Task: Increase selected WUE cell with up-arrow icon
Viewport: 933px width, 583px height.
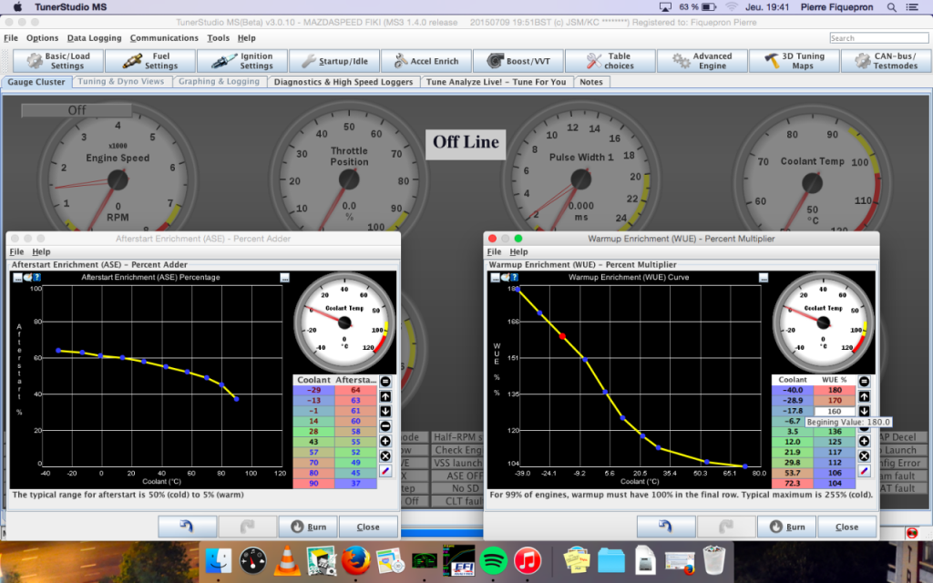Action: pos(864,396)
